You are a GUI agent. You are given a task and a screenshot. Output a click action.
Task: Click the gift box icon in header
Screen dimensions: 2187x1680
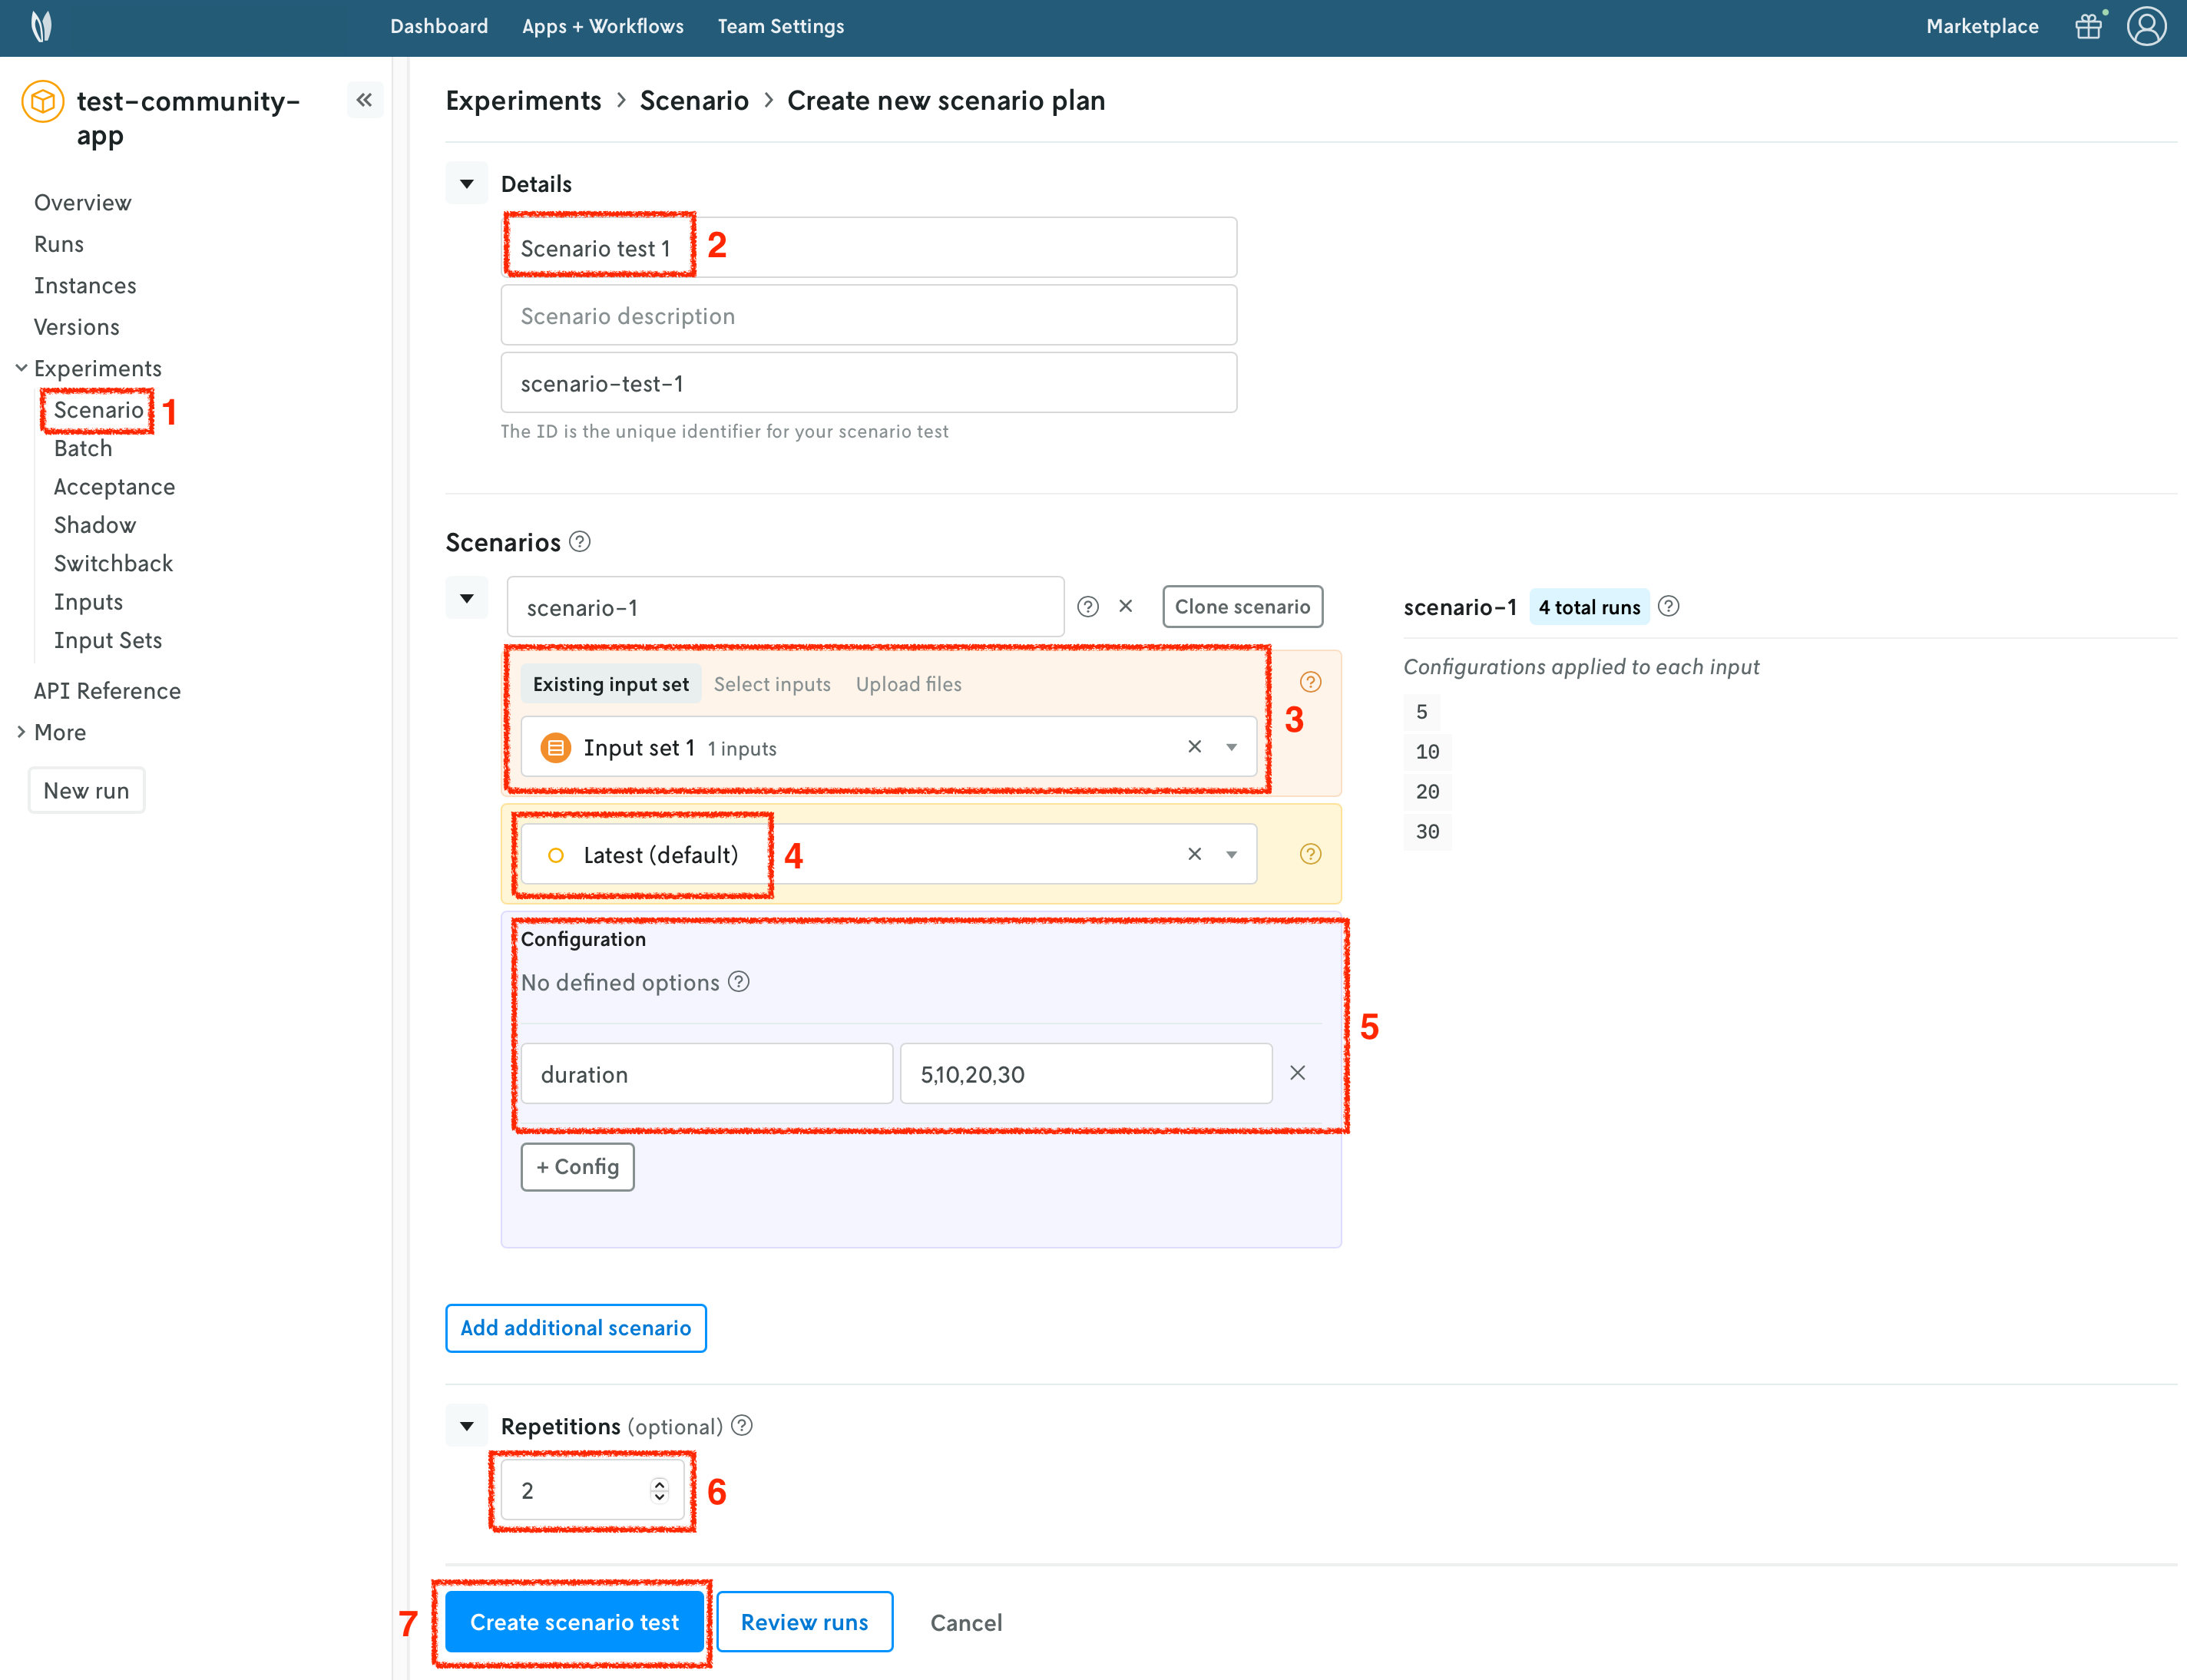pyautogui.click(x=2088, y=27)
